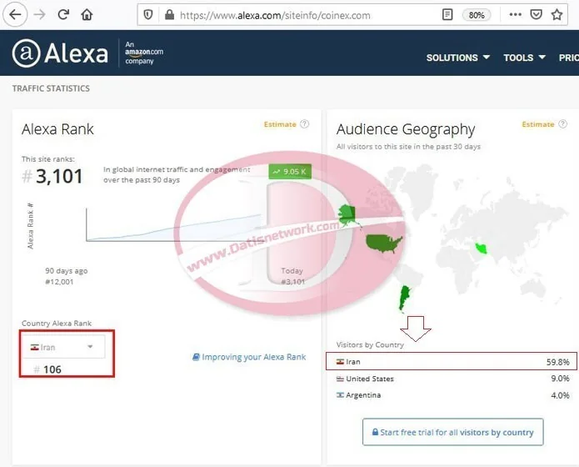
Task: Click the Alexa Rank Estimate help icon
Action: (x=304, y=124)
